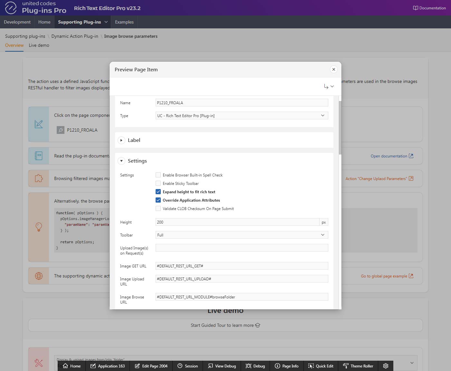Open developer toolbar settings gear

click(386, 366)
